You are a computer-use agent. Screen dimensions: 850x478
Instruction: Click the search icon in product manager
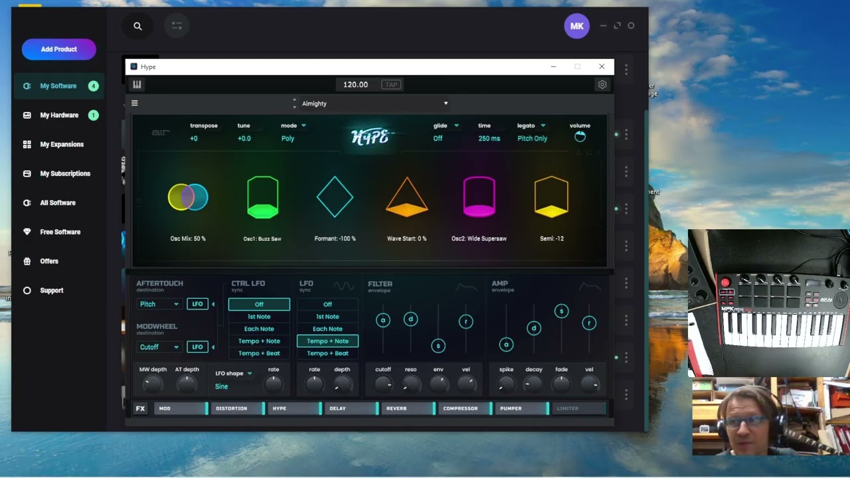tap(137, 26)
